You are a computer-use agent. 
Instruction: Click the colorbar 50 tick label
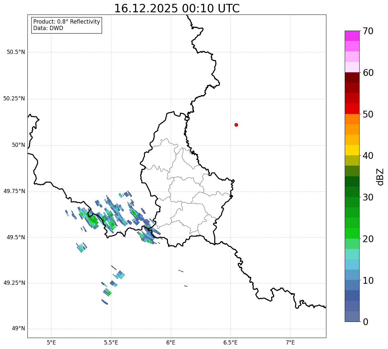(368, 114)
